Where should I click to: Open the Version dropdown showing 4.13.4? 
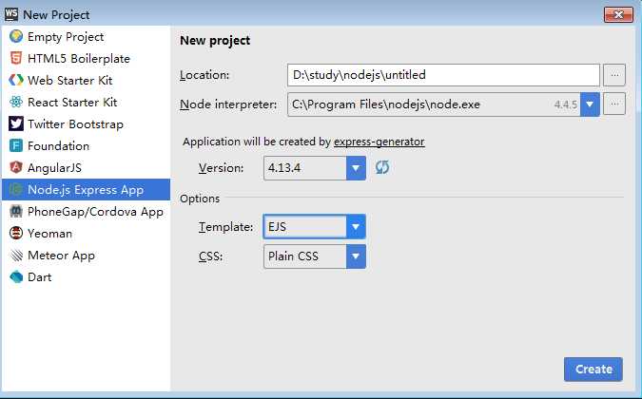pos(315,167)
